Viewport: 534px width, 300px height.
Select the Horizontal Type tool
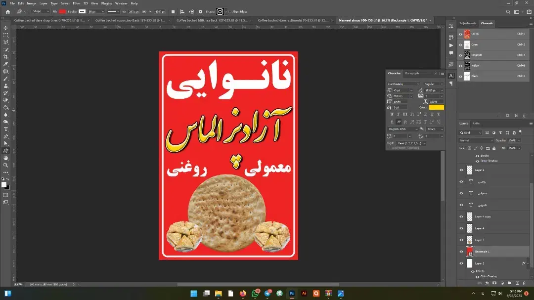[5, 129]
